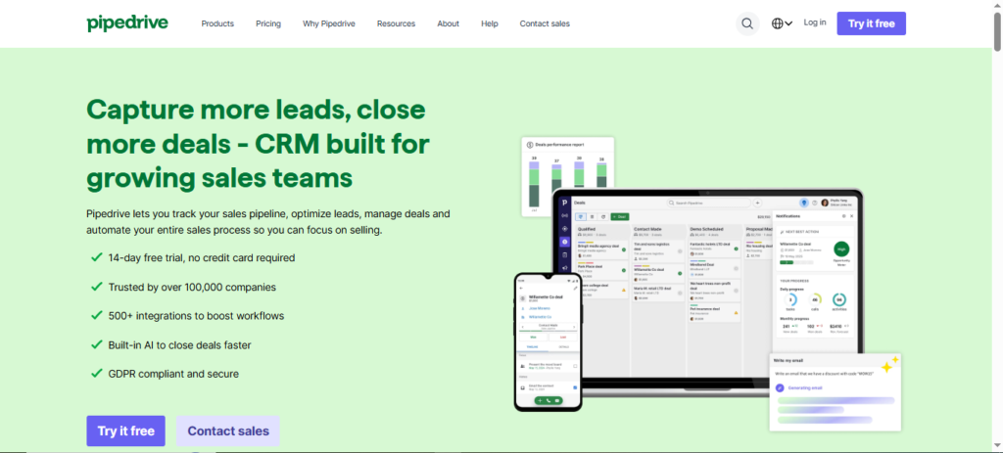Screen dimensions: 1003x453
Task: Click the yellow sparkle icon on email card
Action: 889,366
